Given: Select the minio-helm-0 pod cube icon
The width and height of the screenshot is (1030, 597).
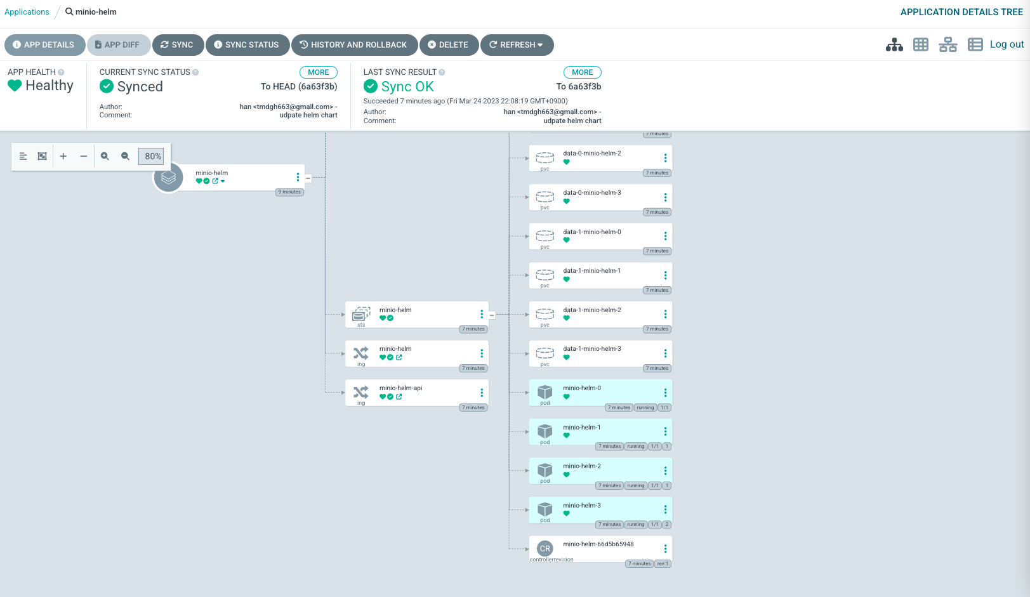Looking at the screenshot, I should click(x=545, y=392).
